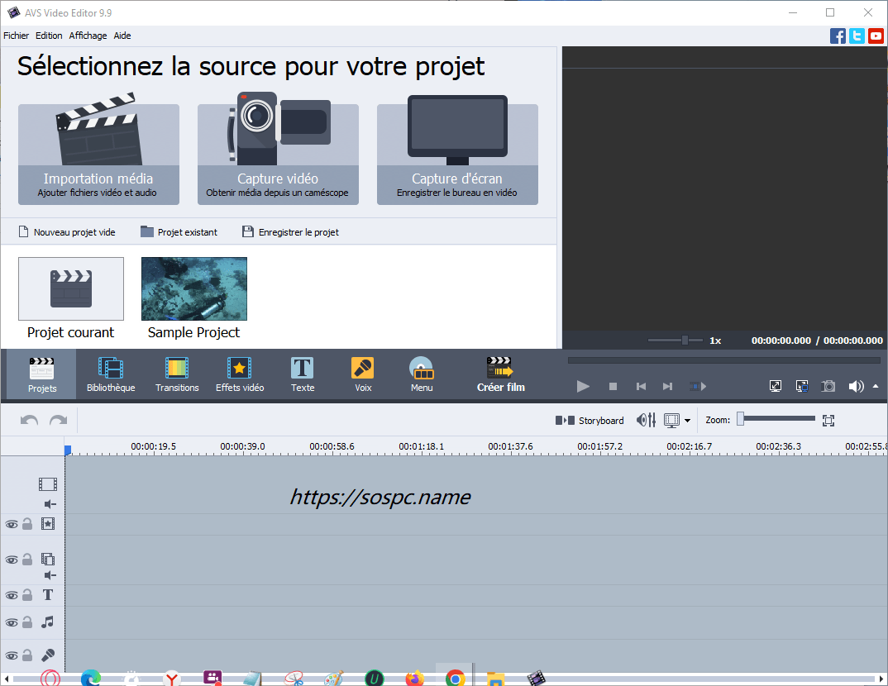The image size is (888, 686).
Task: Open a Projet existant
Action: tap(179, 232)
